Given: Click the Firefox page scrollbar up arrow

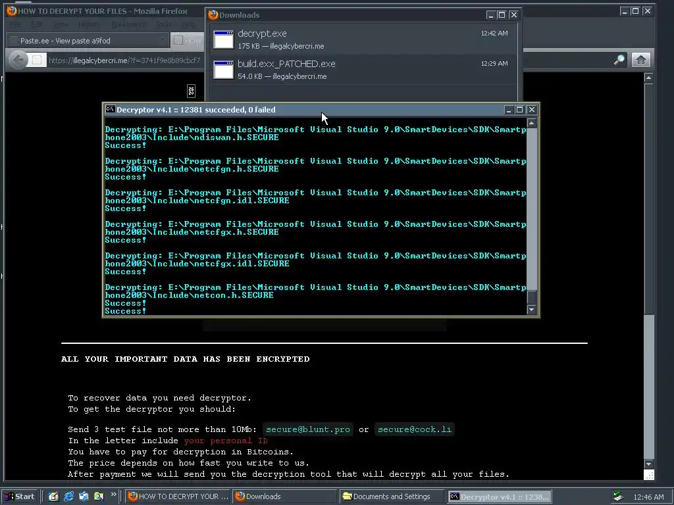Looking at the screenshot, I should click(x=648, y=78).
